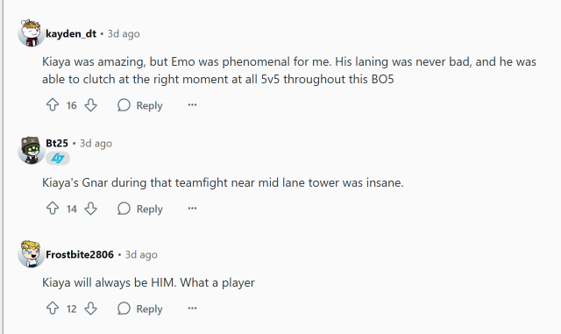The height and width of the screenshot is (334, 561).
Task: Upvote Bt25's comment about Gnar
Action: pyautogui.click(x=53, y=209)
